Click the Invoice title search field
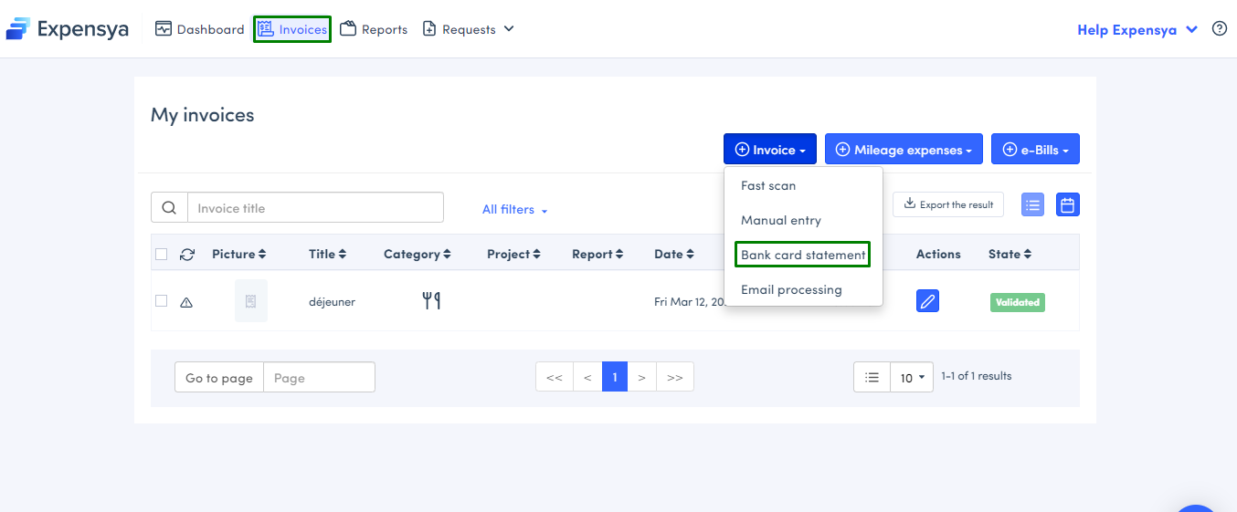The image size is (1237, 512). 315,208
